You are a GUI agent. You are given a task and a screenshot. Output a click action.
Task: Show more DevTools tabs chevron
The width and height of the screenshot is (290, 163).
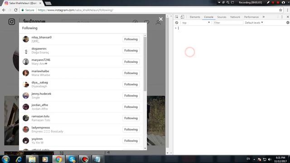(x=264, y=17)
